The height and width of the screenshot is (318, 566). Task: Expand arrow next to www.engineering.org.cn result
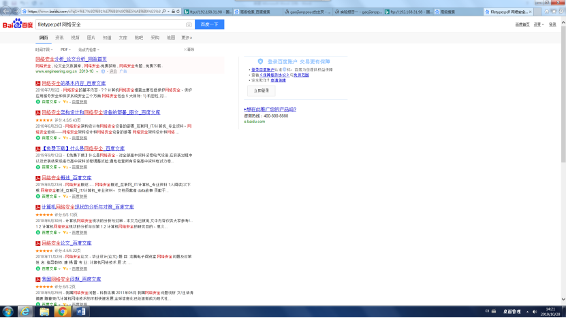click(x=97, y=71)
